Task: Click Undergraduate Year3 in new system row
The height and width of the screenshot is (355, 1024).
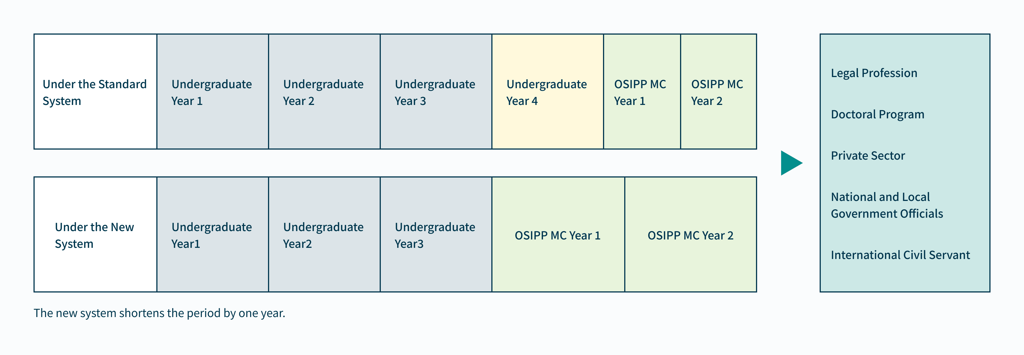Action: coord(436,235)
